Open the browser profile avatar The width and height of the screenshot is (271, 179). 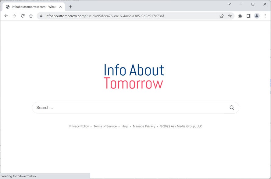pyautogui.click(x=257, y=16)
